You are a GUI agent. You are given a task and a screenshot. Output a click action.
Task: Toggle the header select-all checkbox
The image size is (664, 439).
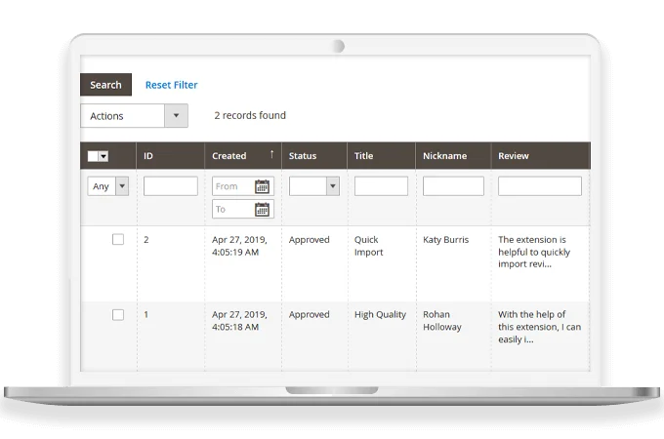click(x=94, y=156)
